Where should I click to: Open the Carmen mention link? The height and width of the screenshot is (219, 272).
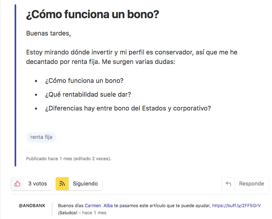93,206
